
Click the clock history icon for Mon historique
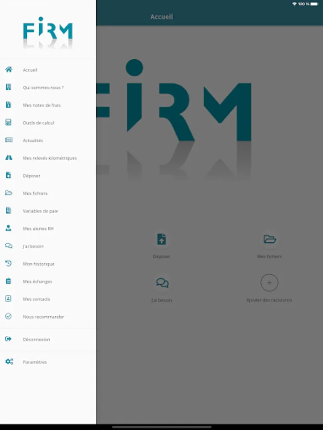pos(9,264)
